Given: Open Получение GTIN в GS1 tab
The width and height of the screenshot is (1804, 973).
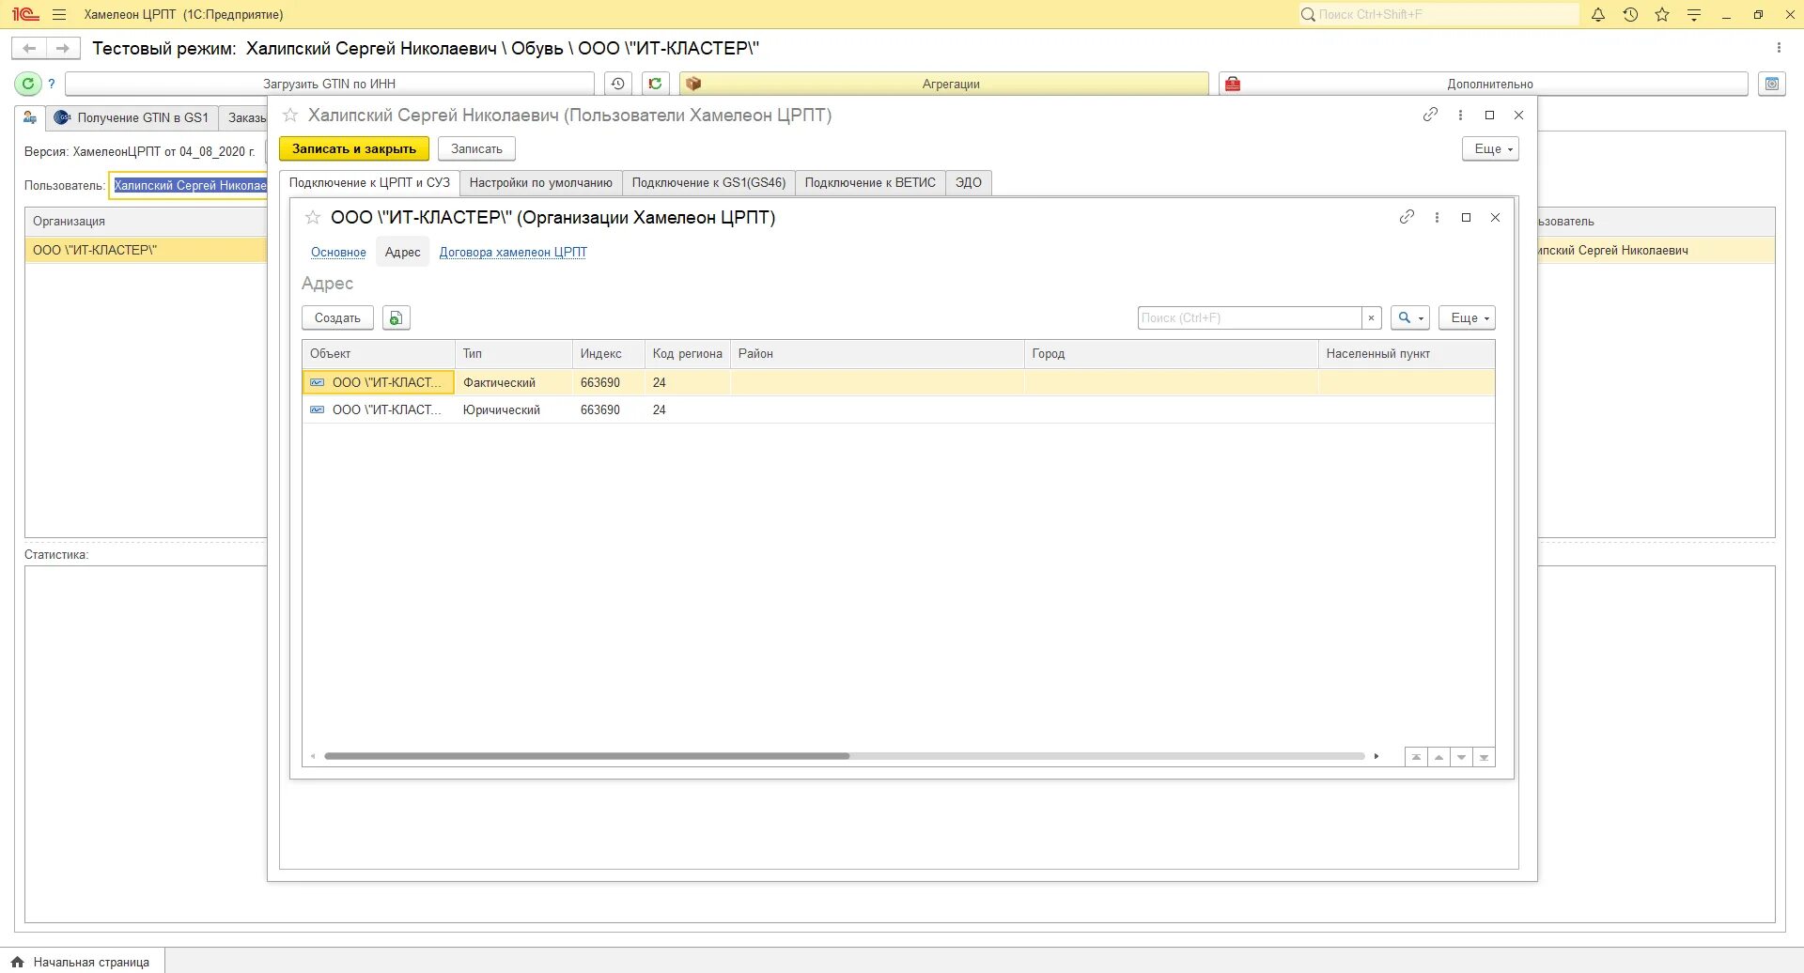Looking at the screenshot, I should click(132, 117).
